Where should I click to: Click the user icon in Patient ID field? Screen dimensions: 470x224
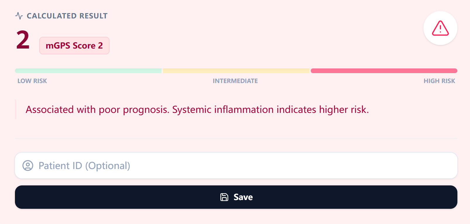[x=28, y=166]
